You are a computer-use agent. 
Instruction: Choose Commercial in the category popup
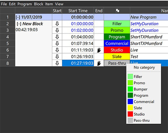(x=144, y=102)
